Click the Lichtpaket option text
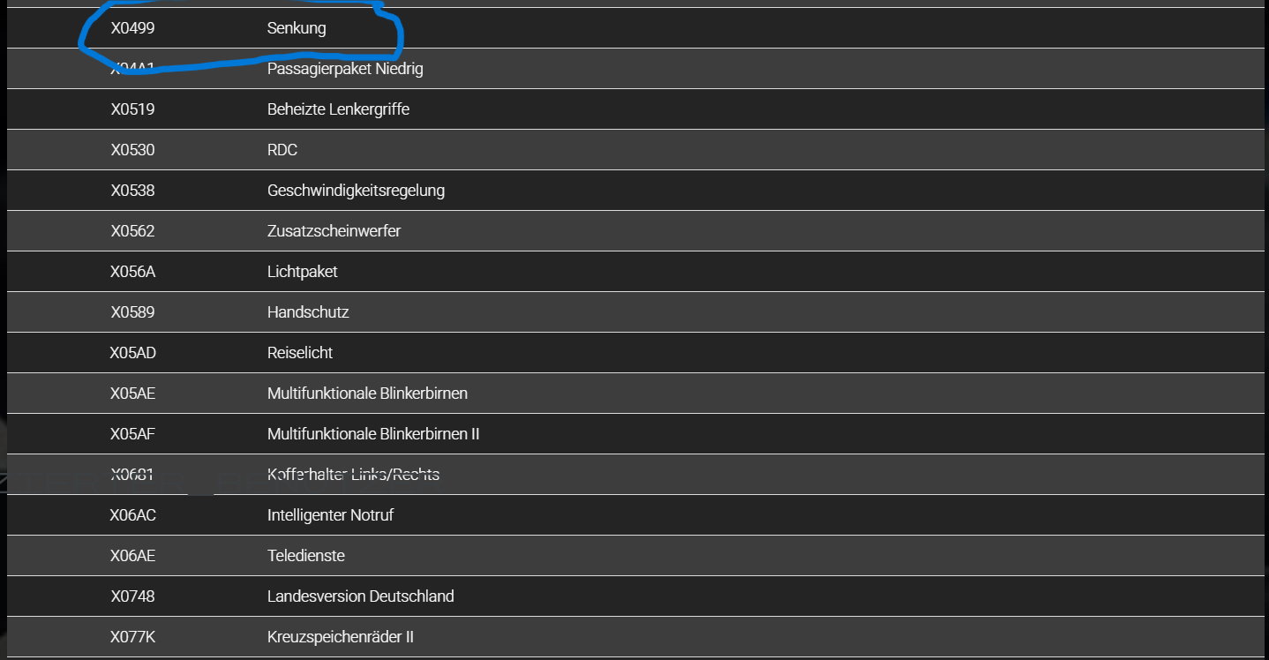 click(302, 272)
